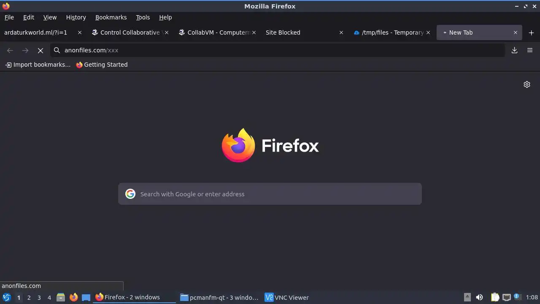This screenshot has height=304, width=540.
Task: Click the Firefox - 2 windows taskbar button
Action: tap(135, 297)
